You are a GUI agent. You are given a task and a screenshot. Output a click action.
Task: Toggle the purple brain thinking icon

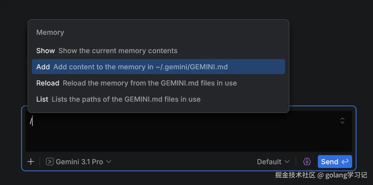(307, 162)
